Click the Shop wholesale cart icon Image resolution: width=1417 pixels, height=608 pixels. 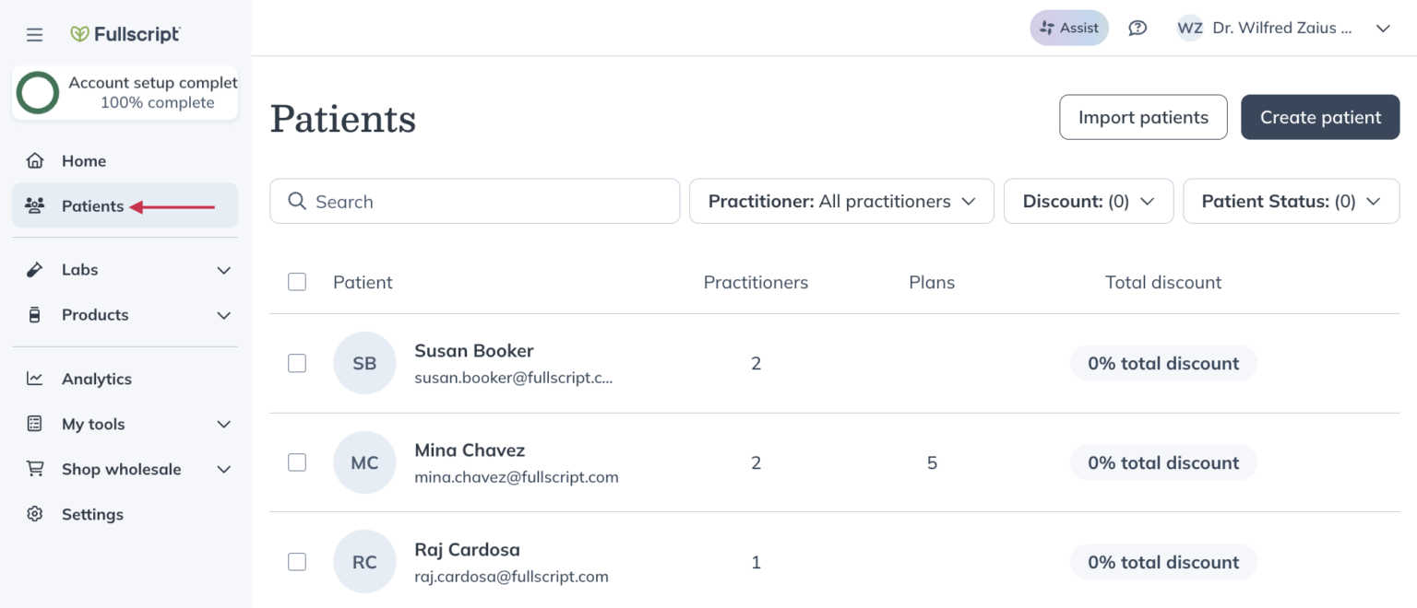pos(35,469)
